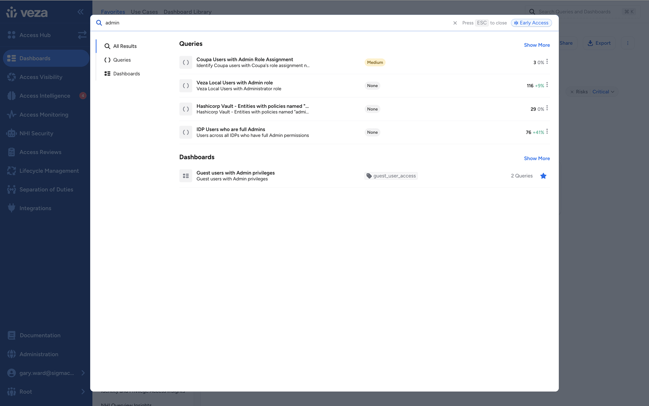Click the Integrations plug icon
649x406 pixels.
tap(11, 208)
